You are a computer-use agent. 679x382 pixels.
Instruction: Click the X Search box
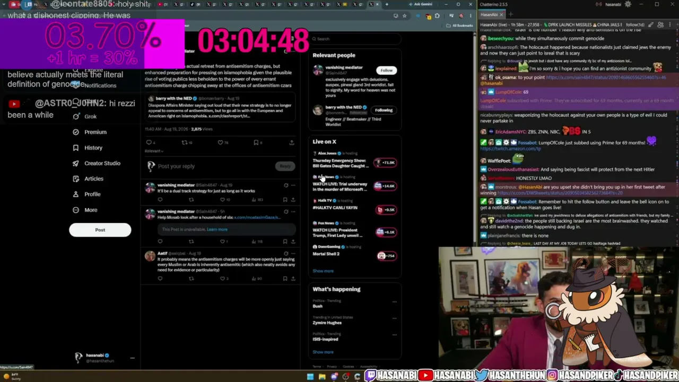pyautogui.click(x=354, y=39)
